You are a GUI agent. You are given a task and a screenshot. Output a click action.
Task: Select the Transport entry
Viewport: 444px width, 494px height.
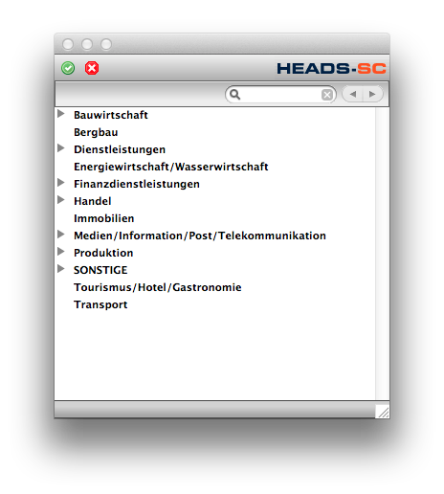(100, 304)
